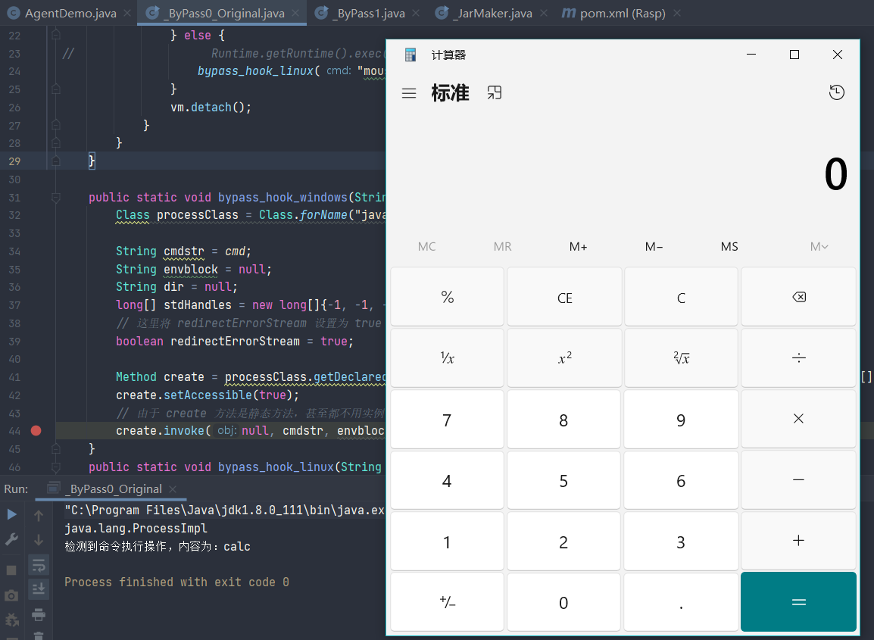The width and height of the screenshot is (874, 640).
Task: Click the M+ memory add button
Action: click(578, 247)
